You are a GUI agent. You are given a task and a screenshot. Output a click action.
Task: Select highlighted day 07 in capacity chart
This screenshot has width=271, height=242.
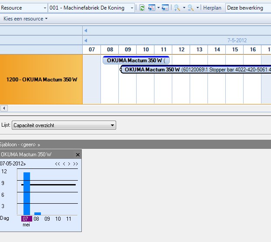tap(27, 219)
